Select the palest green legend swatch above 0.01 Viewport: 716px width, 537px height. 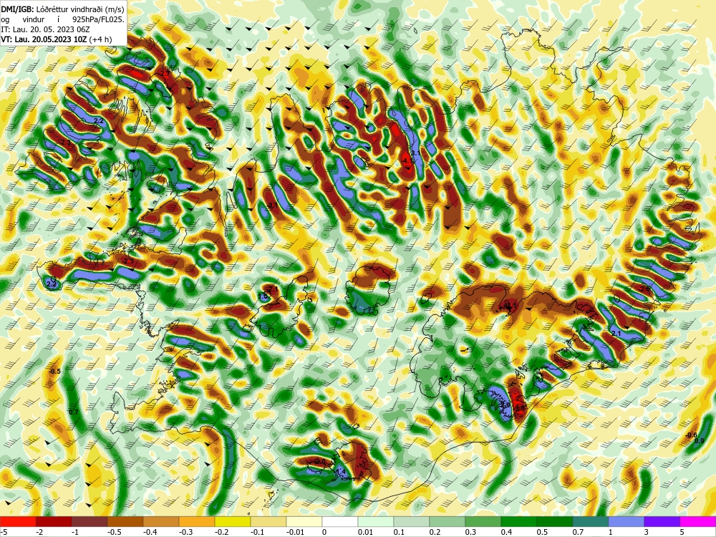point(376,521)
